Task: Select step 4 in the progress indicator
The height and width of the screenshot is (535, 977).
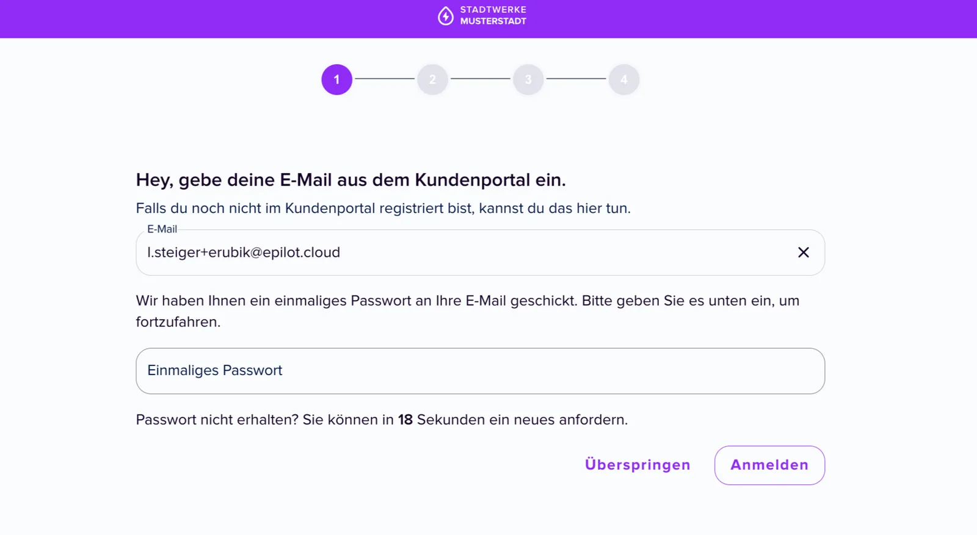Action: coord(623,79)
